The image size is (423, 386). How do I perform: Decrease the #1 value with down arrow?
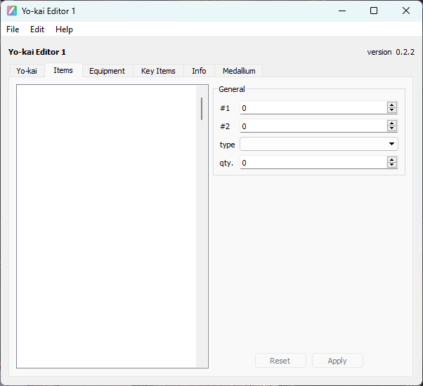[x=391, y=110]
